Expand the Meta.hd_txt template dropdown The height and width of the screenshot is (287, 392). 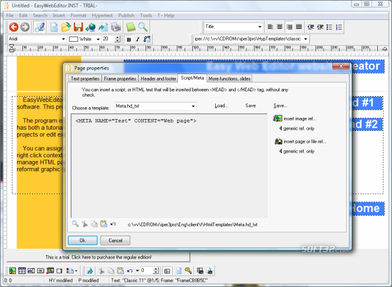[193, 106]
